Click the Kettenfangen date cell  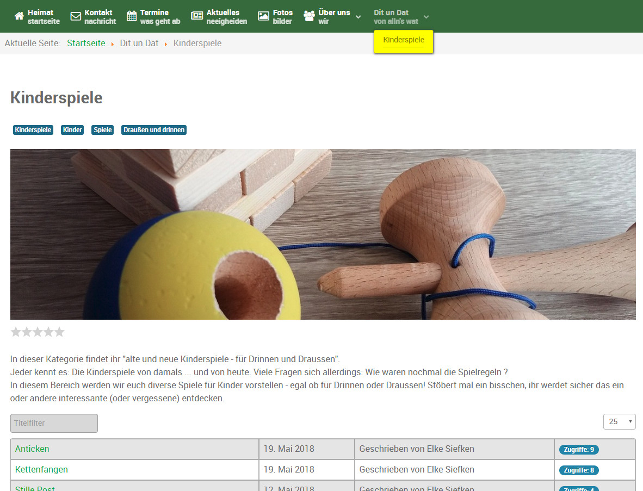pos(307,470)
